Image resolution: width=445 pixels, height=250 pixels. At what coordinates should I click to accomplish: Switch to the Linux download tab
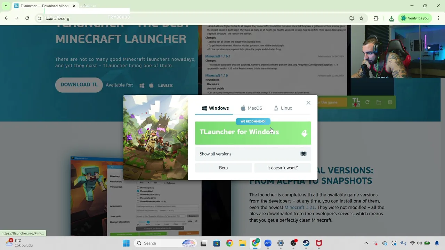pos(283,108)
